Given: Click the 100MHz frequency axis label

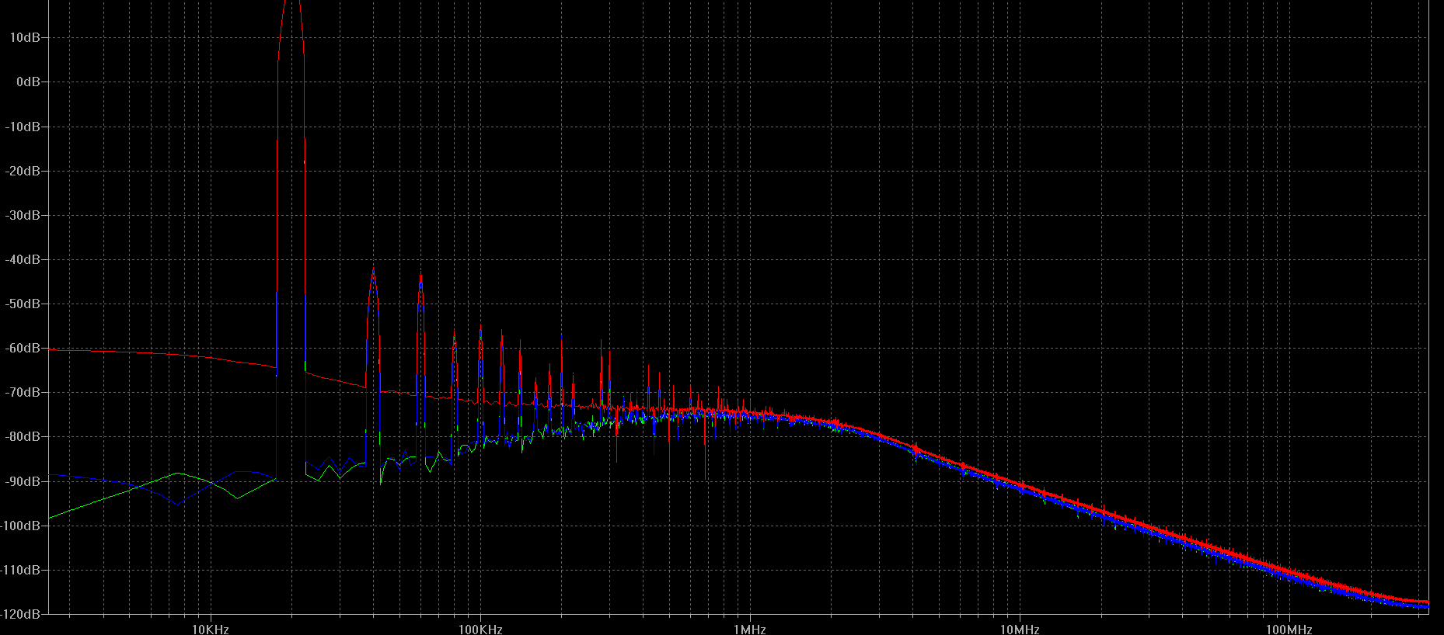Looking at the screenshot, I should (1289, 629).
